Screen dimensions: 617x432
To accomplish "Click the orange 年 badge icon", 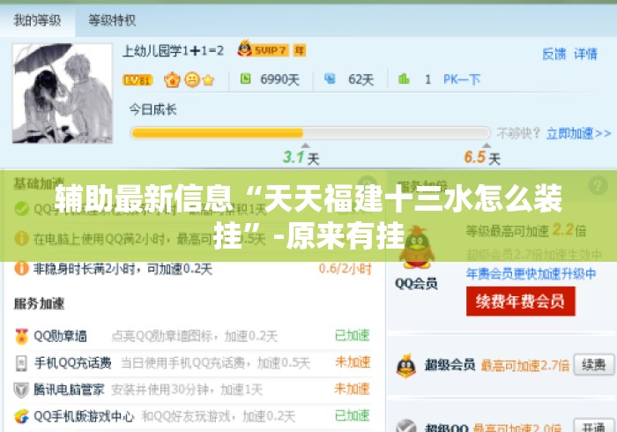I will click(x=300, y=50).
